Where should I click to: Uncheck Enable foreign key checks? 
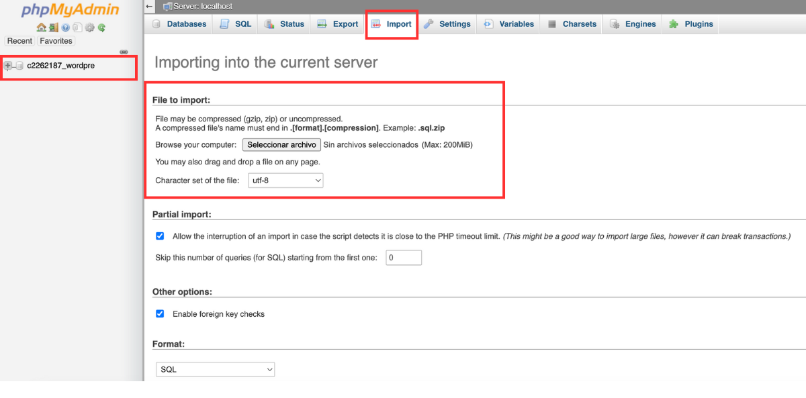160,313
